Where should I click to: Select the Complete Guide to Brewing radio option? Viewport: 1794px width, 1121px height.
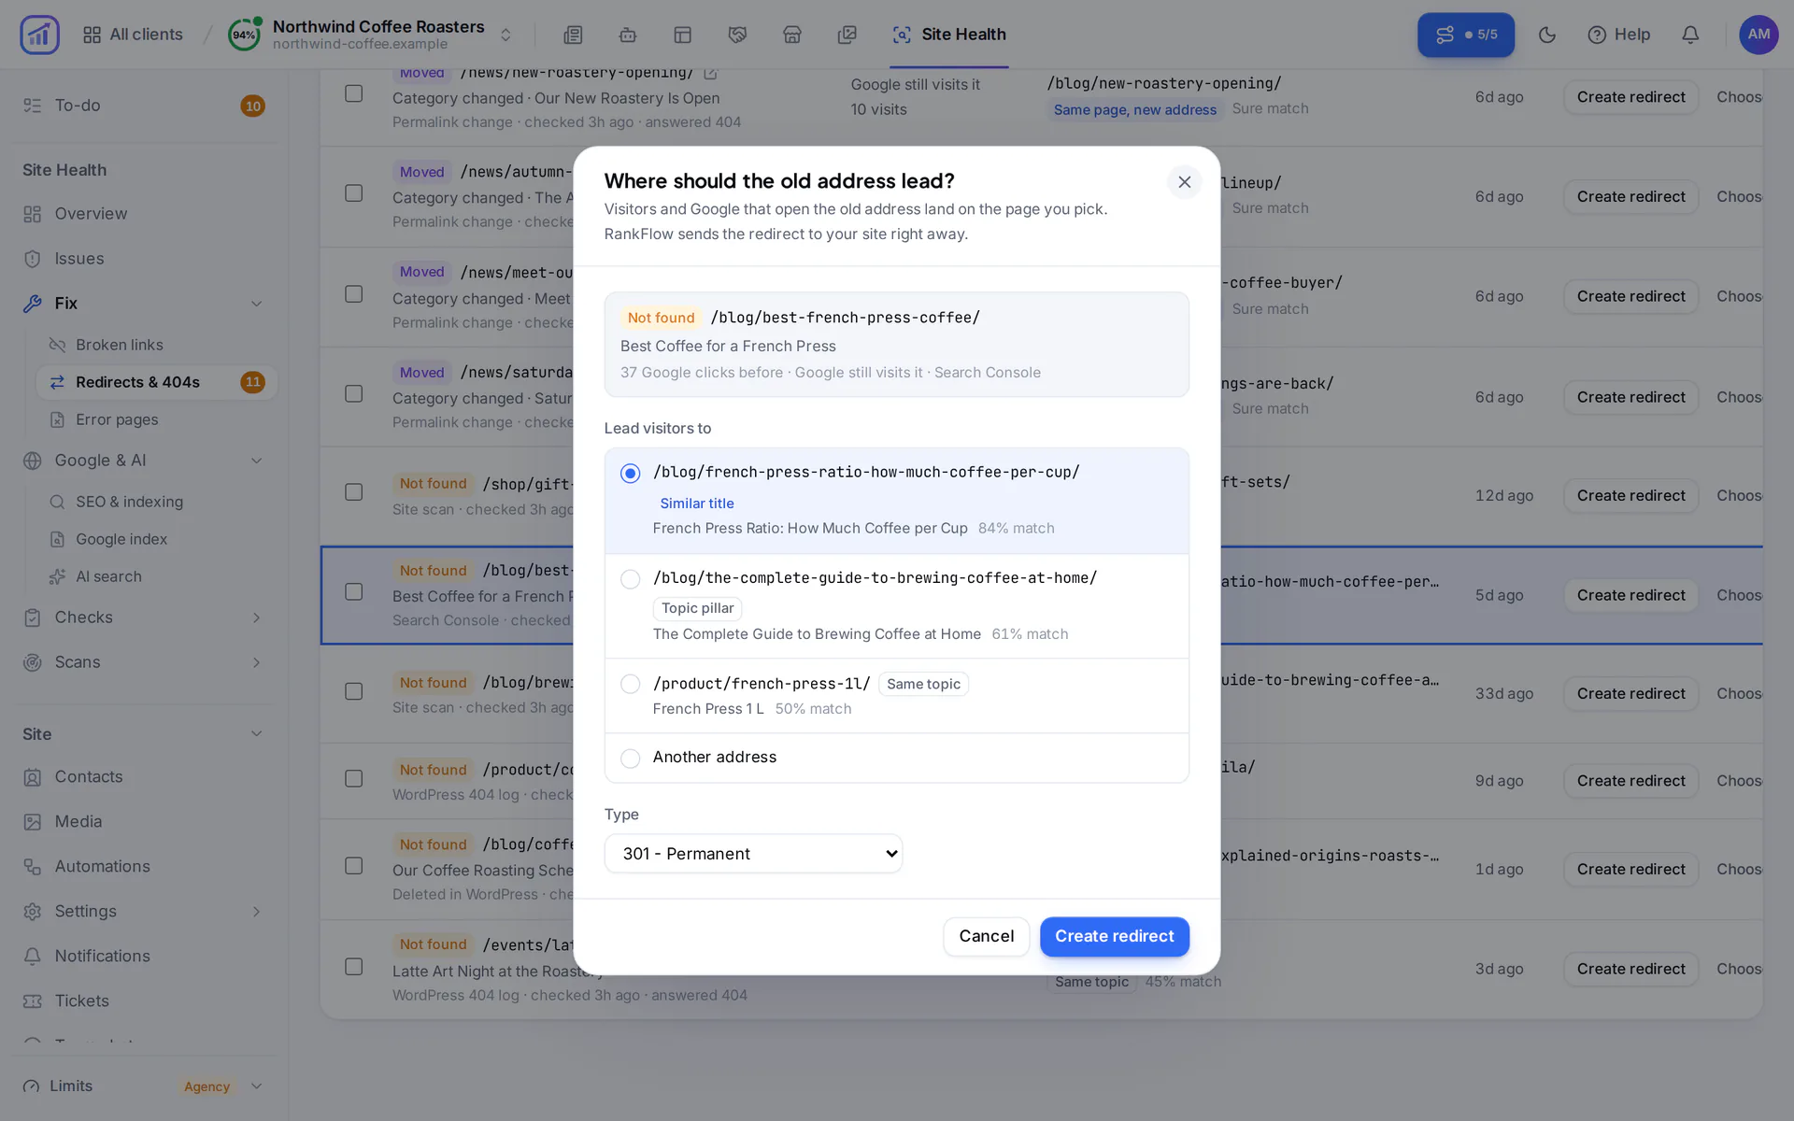click(631, 579)
